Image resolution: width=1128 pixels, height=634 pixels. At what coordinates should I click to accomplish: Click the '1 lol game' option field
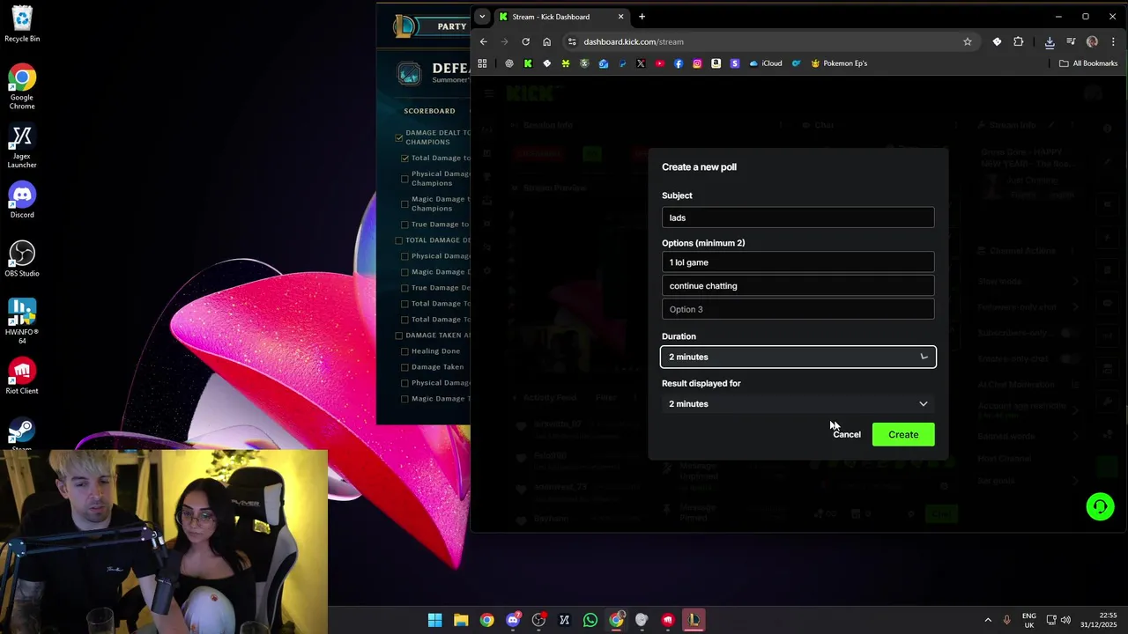tap(798, 262)
